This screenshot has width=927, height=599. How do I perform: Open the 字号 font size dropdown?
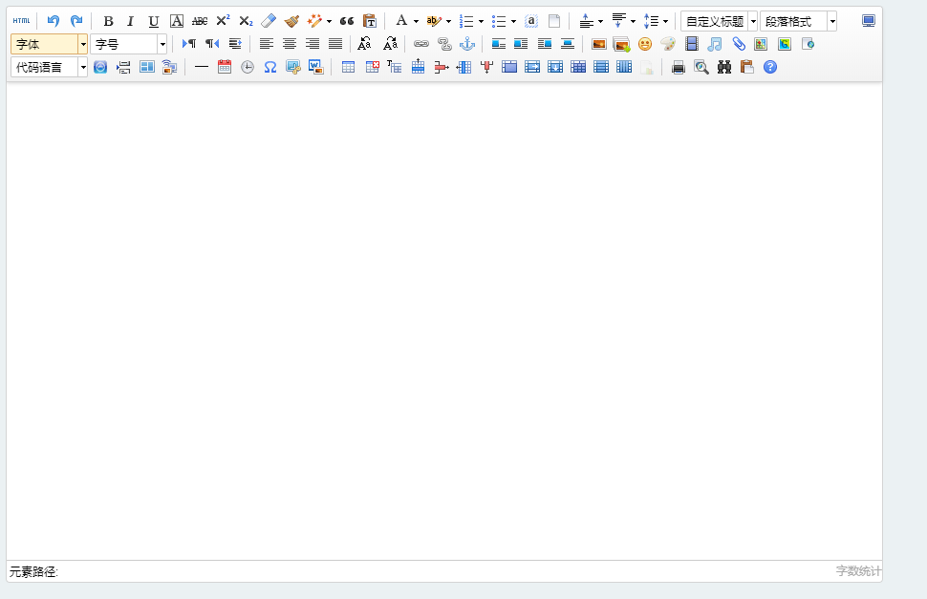pyautogui.click(x=128, y=44)
